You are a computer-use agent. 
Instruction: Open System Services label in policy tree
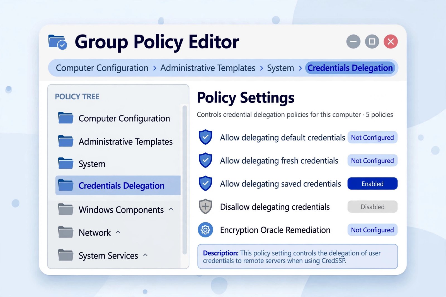pyautogui.click(x=108, y=256)
